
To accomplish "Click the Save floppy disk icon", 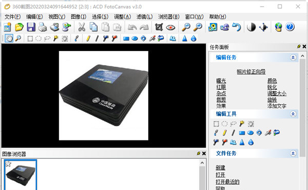I will pos(31,27).
